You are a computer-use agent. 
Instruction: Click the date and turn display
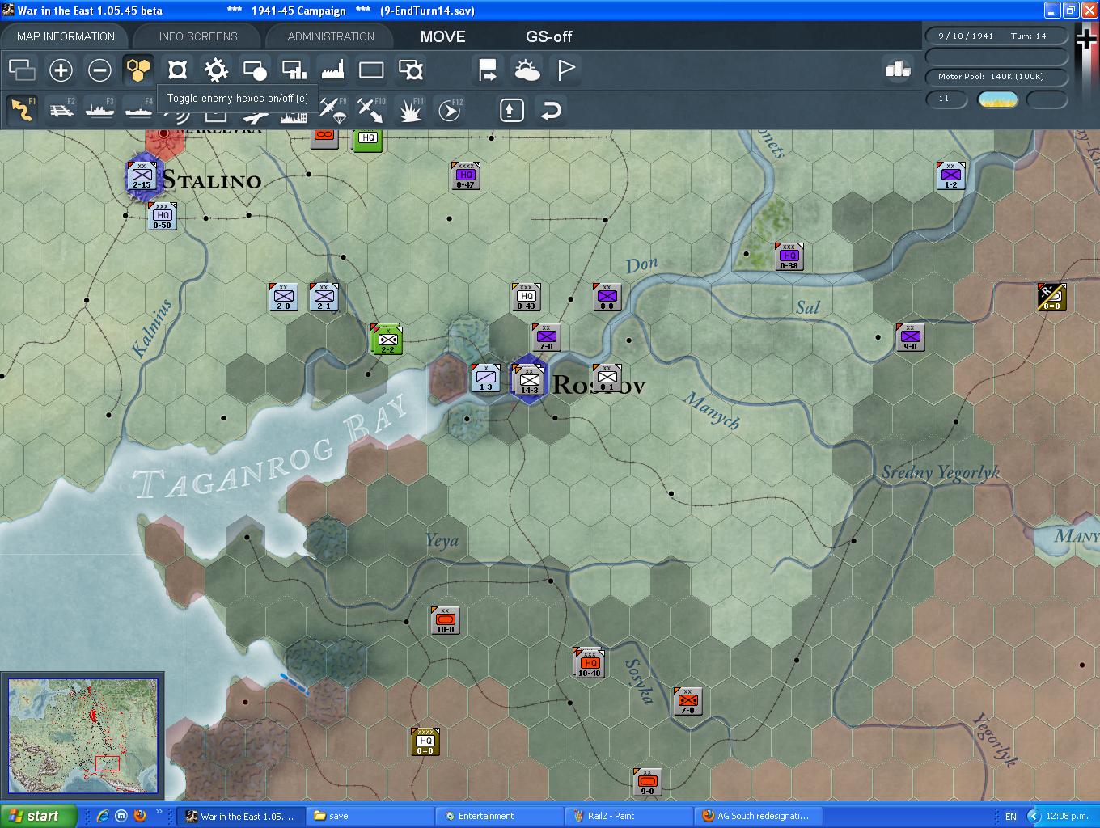[x=996, y=36]
